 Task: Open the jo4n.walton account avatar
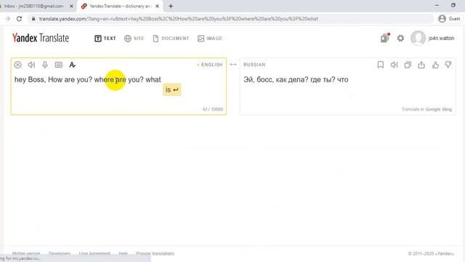(x=418, y=38)
